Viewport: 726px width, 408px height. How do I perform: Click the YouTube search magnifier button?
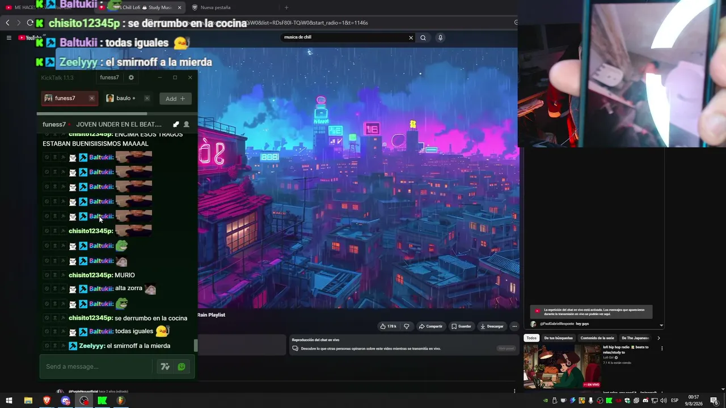click(423, 37)
